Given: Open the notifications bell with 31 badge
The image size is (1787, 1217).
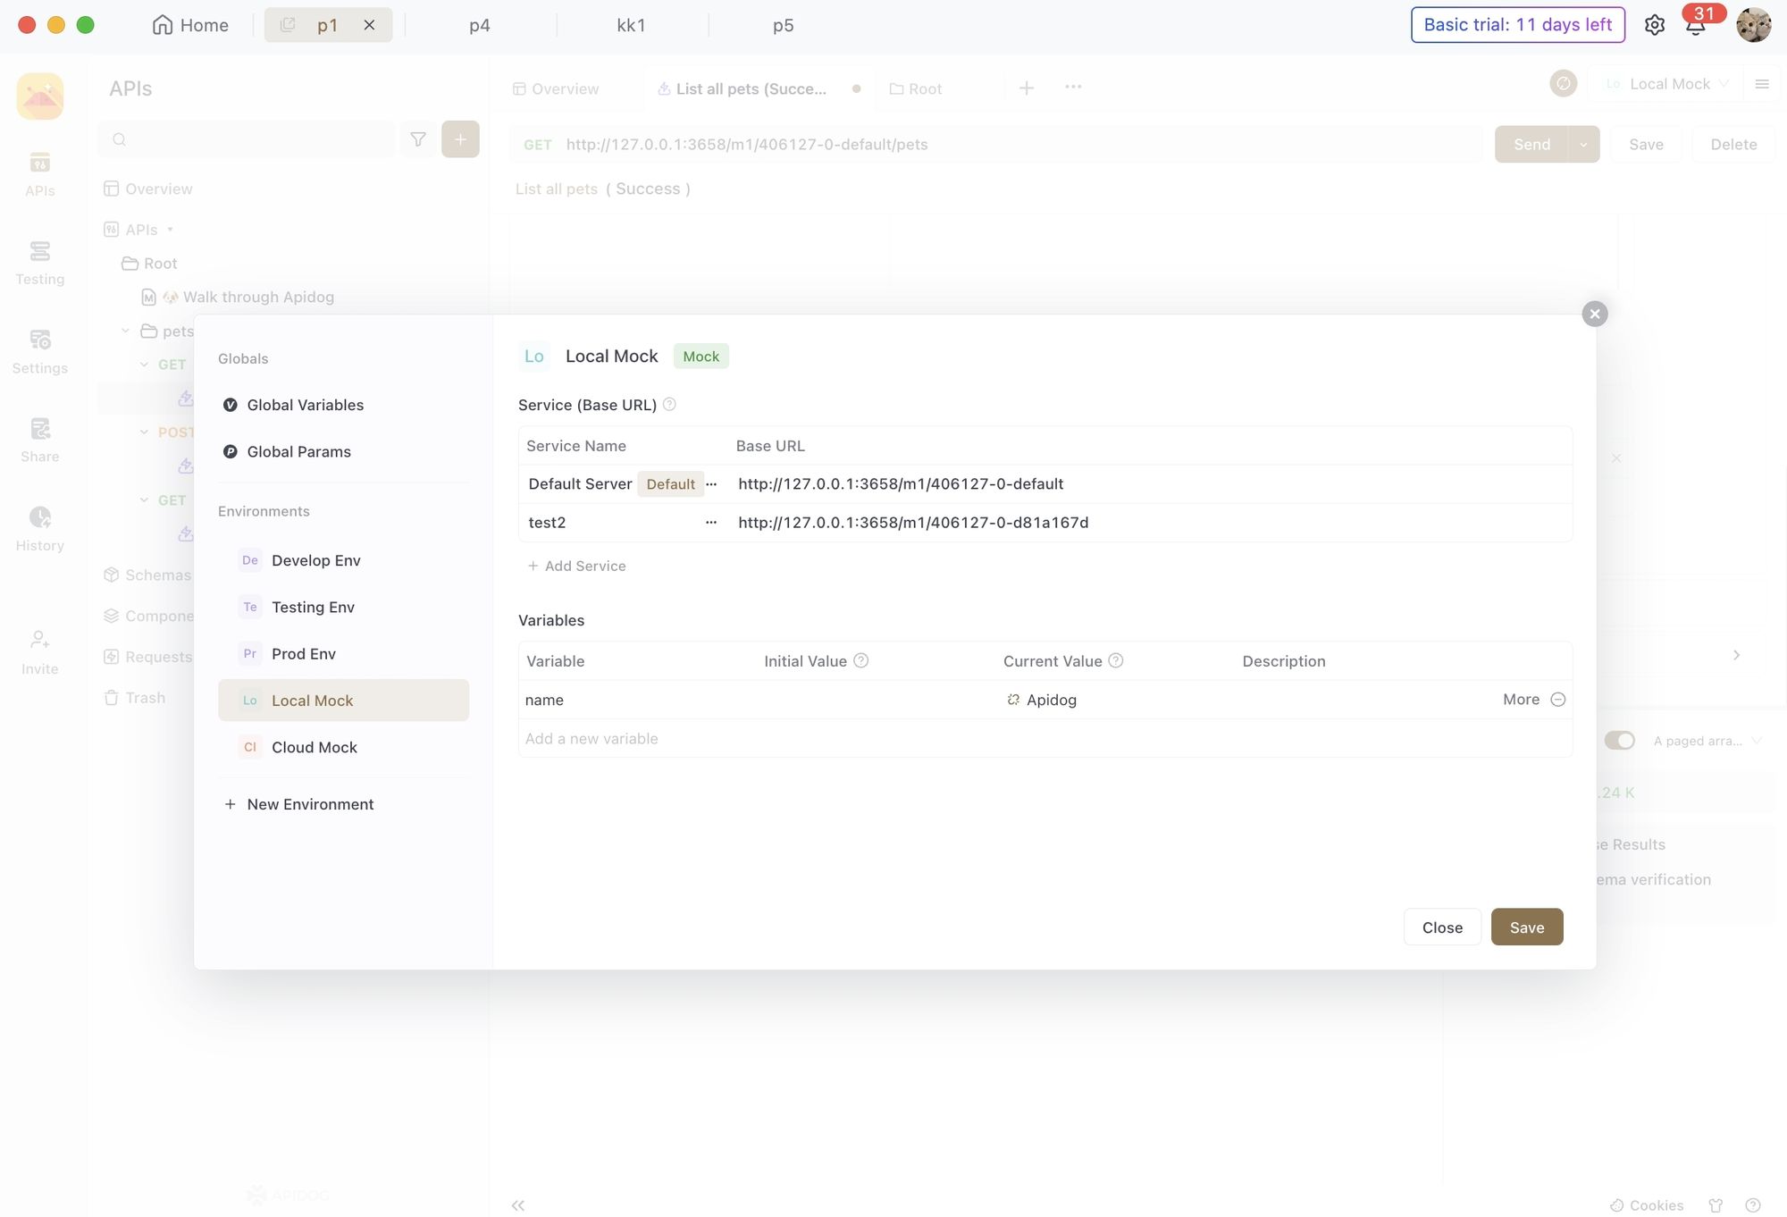Looking at the screenshot, I should tap(1696, 25).
